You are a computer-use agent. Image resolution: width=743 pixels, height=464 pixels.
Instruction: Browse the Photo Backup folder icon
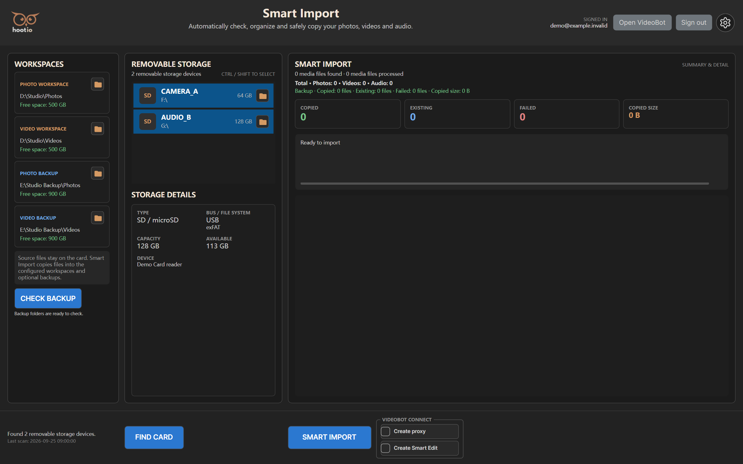pos(98,173)
